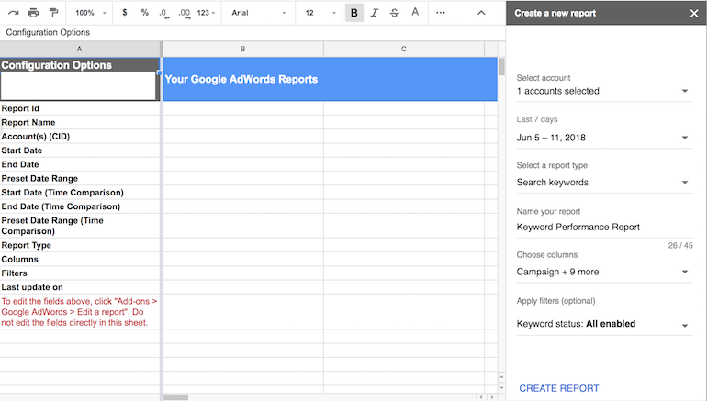Click the scroll up arrow above the scroll down arrow
The image size is (707, 401).
click(x=501, y=376)
